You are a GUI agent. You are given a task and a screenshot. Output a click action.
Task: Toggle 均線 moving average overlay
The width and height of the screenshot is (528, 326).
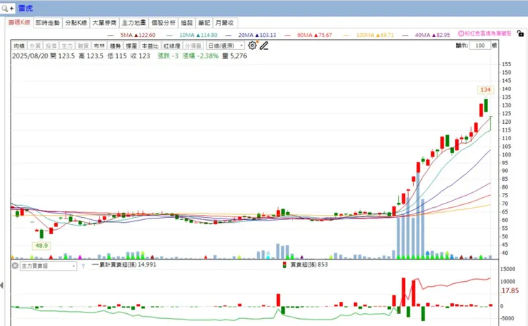tap(19, 46)
